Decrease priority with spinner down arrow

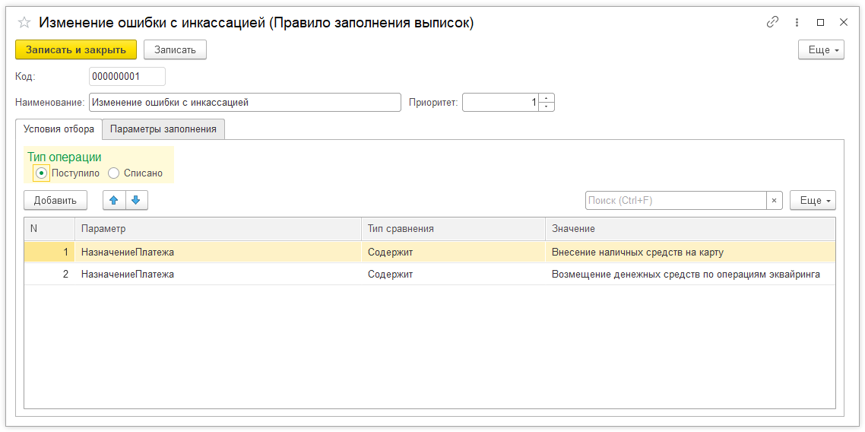tap(547, 106)
